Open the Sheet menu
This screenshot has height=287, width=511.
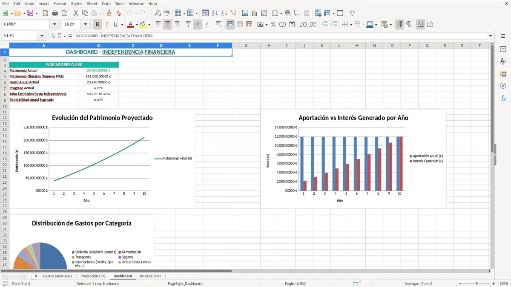click(92, 3)
